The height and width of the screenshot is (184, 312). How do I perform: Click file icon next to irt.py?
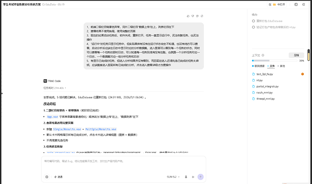tap(253, 80)
